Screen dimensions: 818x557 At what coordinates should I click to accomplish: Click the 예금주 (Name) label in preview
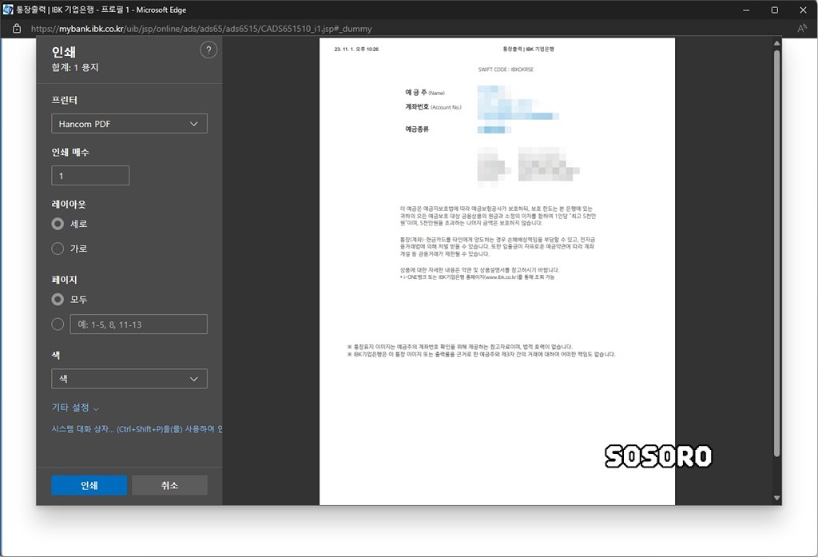tap(425, 93)
